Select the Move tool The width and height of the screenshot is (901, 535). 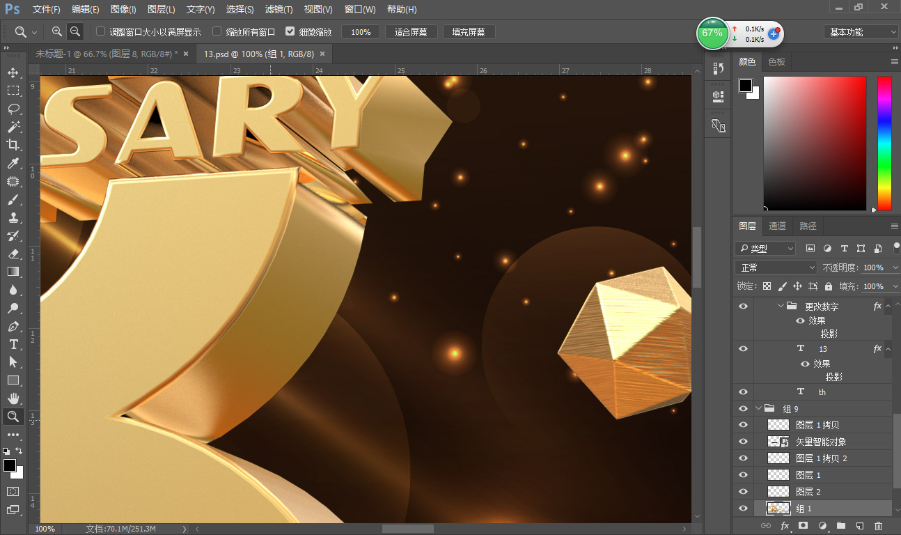coord(13,72)
